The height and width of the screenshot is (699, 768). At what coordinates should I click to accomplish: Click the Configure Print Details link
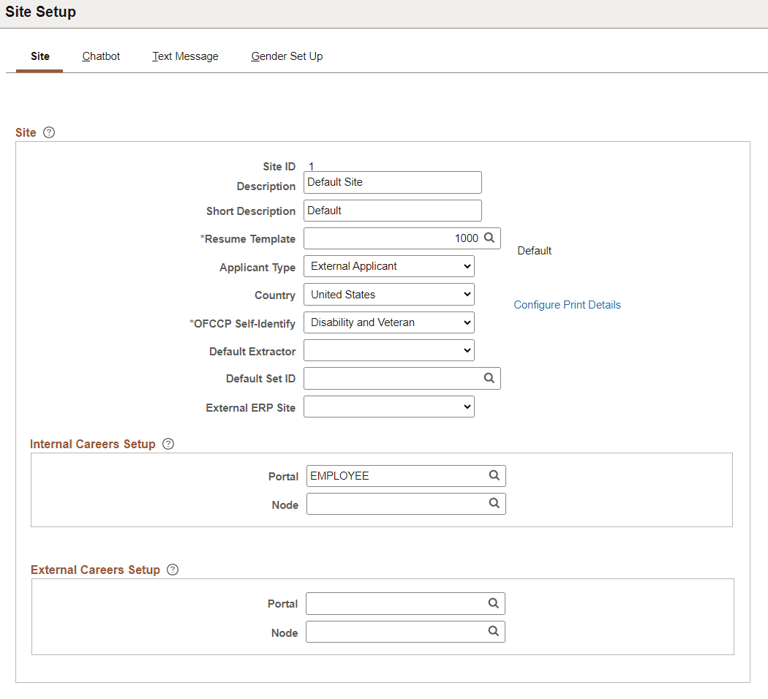567,304
